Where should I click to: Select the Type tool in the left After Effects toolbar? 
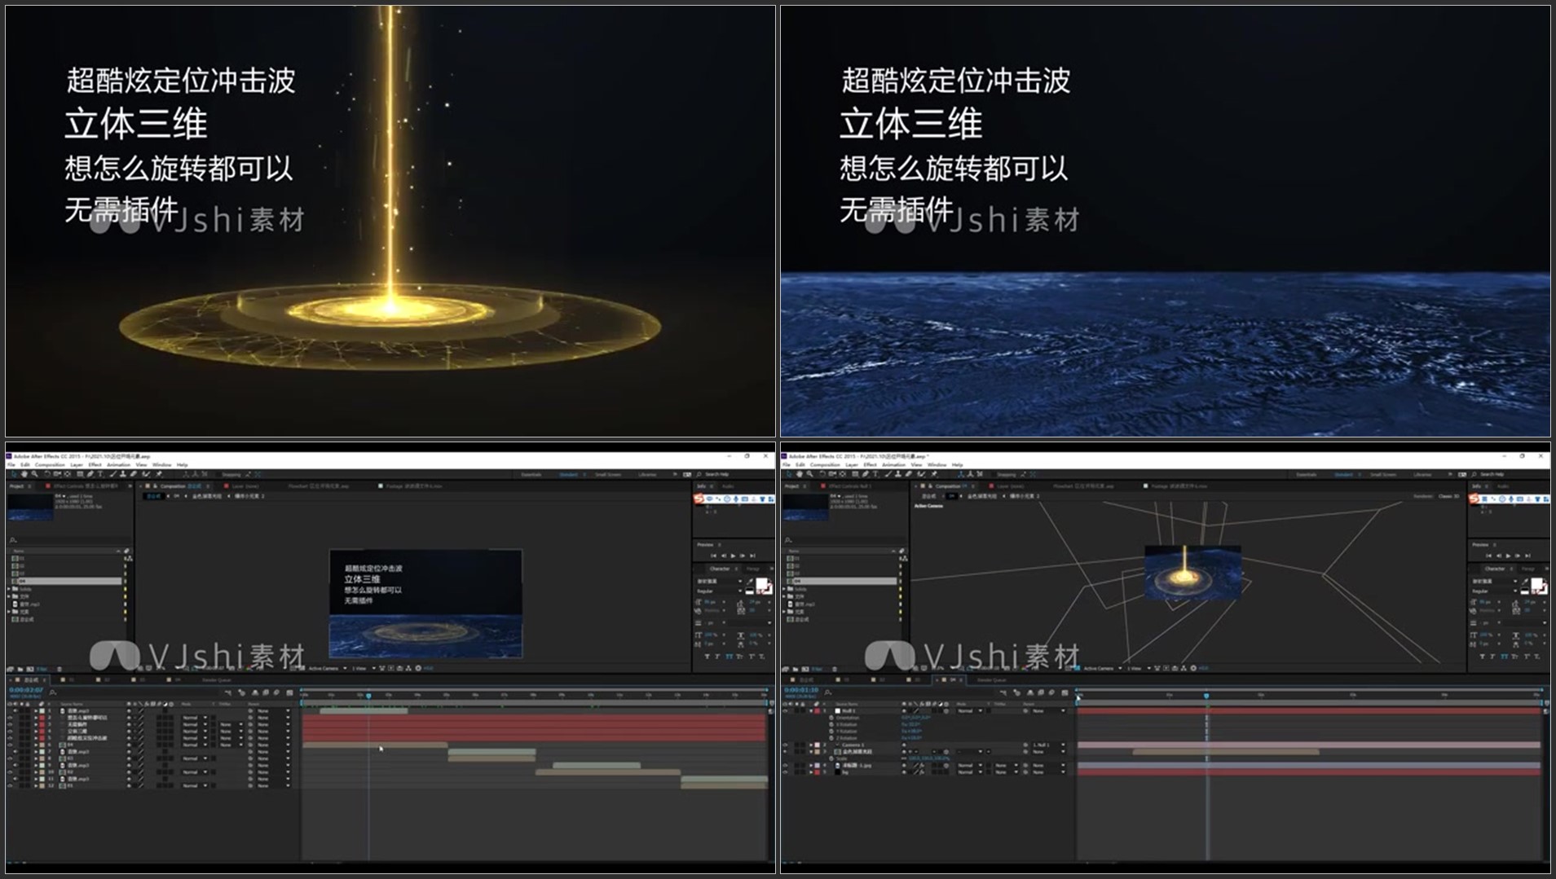pos(100,474)
